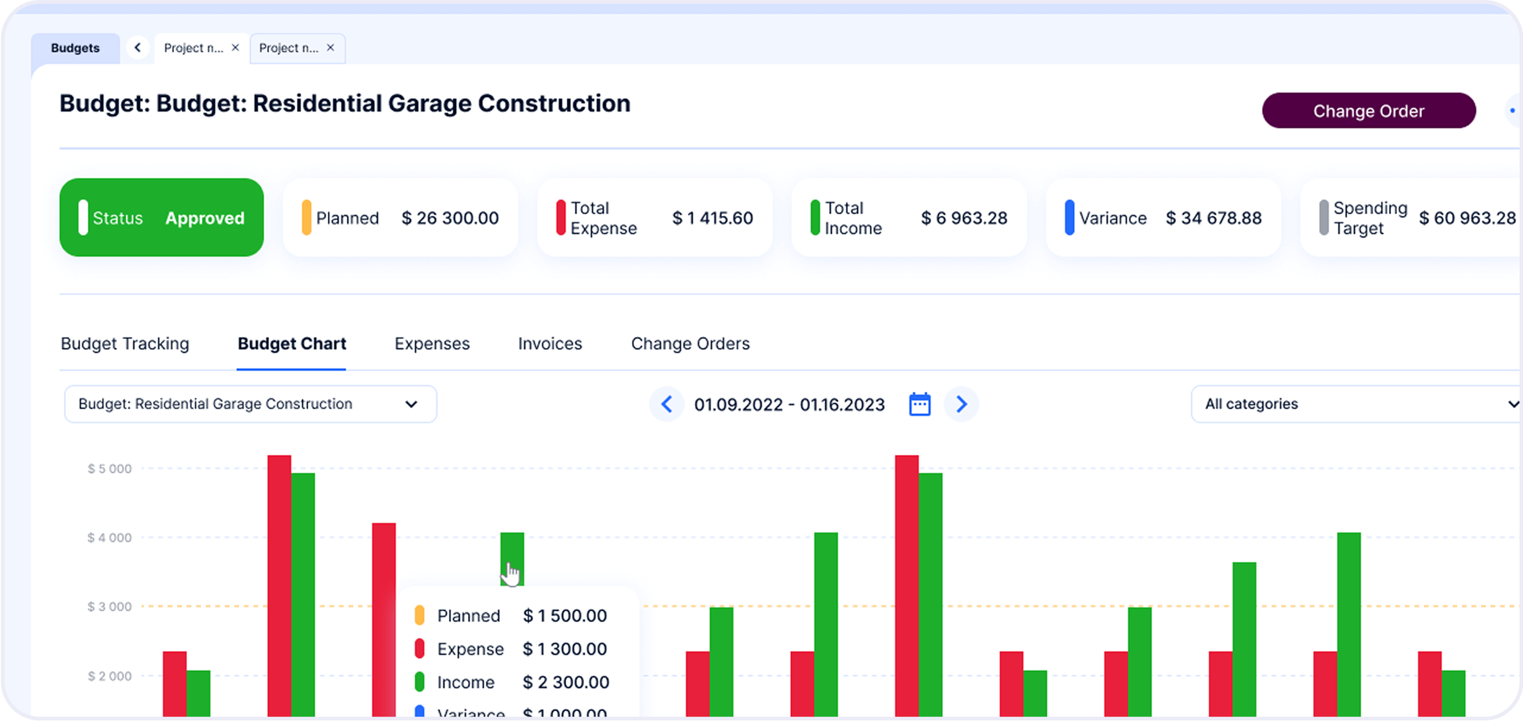Click the orange Planned swatch in tooltip

pos(419,615)
